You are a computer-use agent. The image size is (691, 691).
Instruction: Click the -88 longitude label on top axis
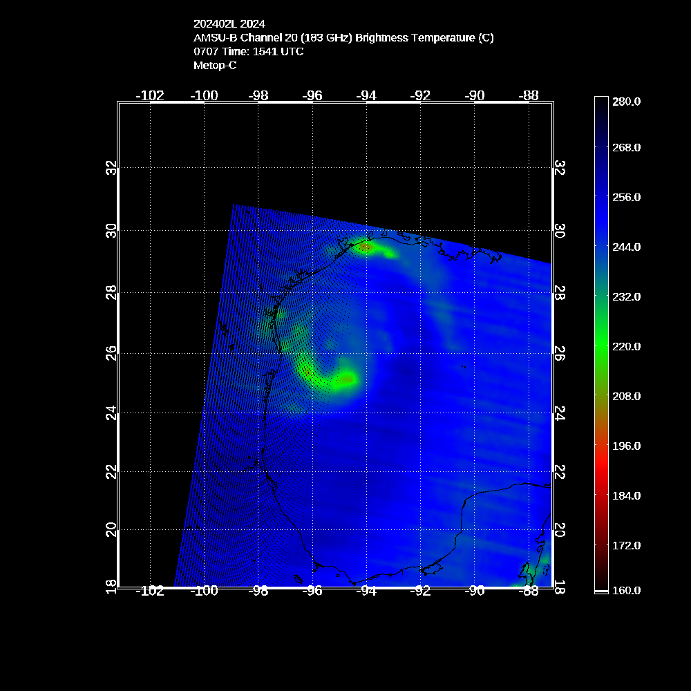pos(529,95)
